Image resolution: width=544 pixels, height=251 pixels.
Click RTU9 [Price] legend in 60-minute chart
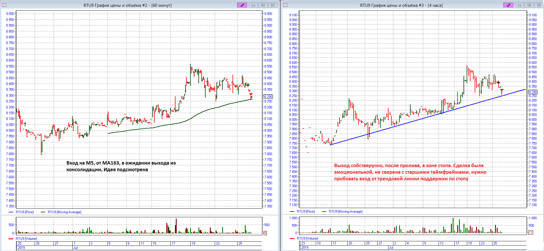[x=25, y=212]
